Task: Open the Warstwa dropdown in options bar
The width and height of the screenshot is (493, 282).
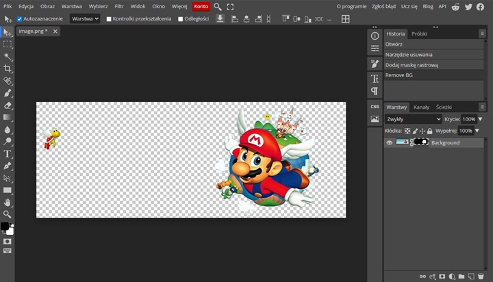Action: click(86, 19)
